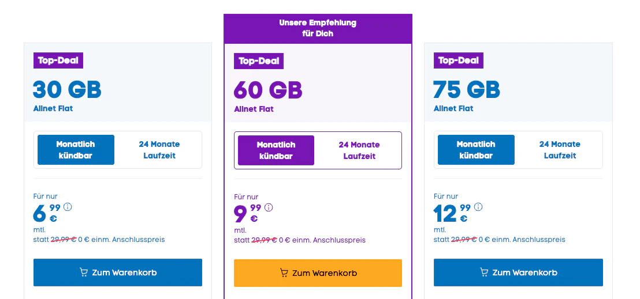Click cart icon in 30 GB plan button
The width and height of the screenshot is (640, 299).
(84, 272)
